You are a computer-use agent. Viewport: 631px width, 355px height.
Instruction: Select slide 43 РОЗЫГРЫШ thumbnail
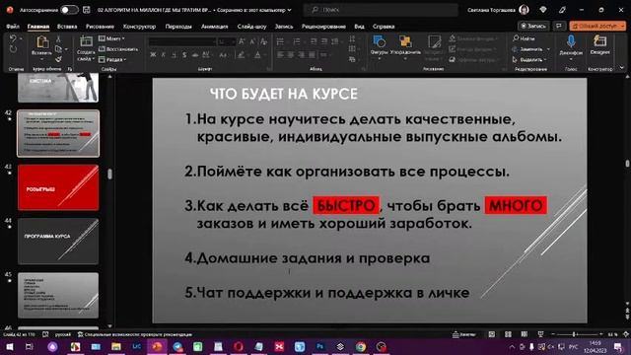[58, 187]
